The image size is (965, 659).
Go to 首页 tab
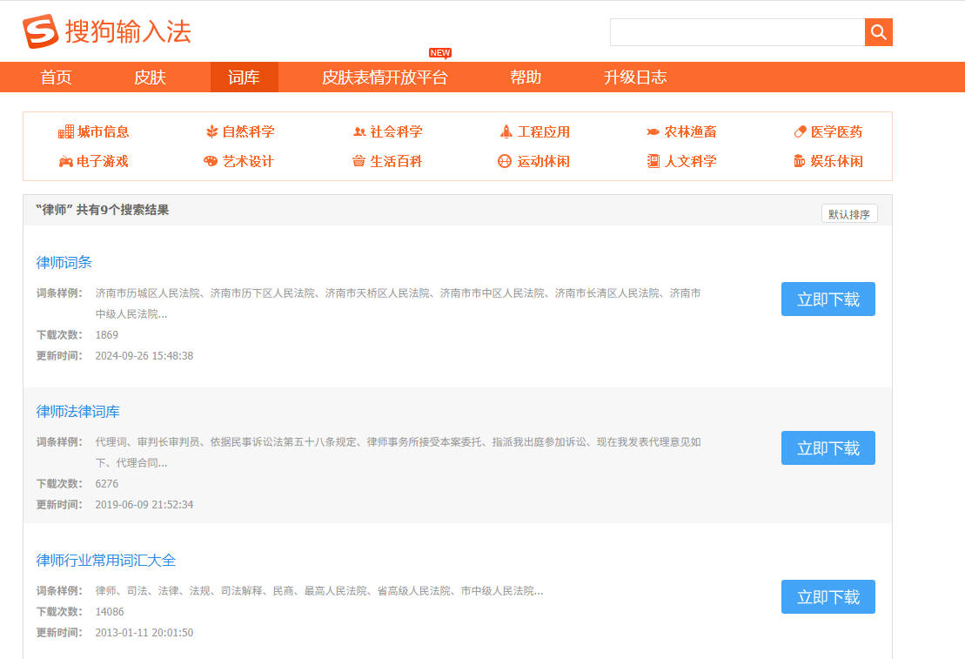(56, 77)
